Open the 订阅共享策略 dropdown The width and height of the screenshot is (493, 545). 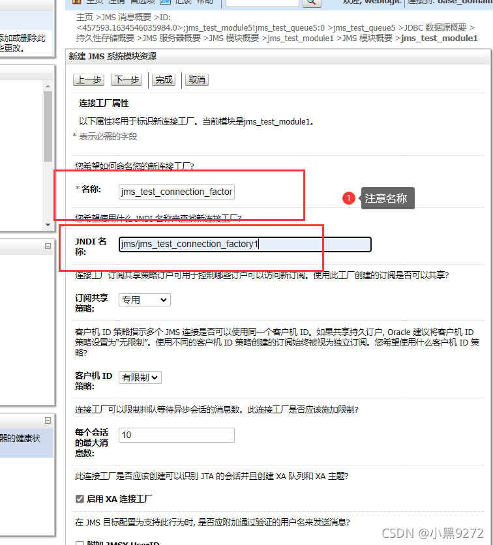pyautogui.click(x=145, y=300)
